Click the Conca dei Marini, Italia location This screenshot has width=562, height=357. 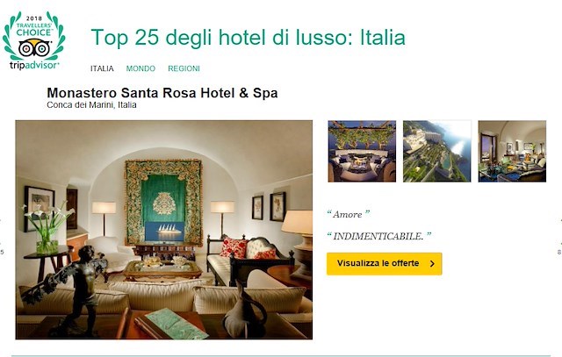(91, 105)
